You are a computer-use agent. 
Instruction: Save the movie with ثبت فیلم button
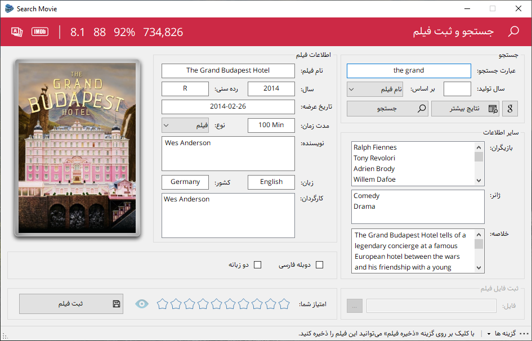[71, 304]
